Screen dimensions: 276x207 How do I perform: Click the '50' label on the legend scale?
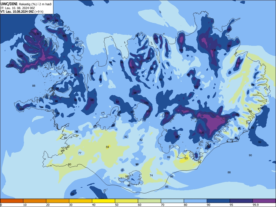tap(117, 205)
